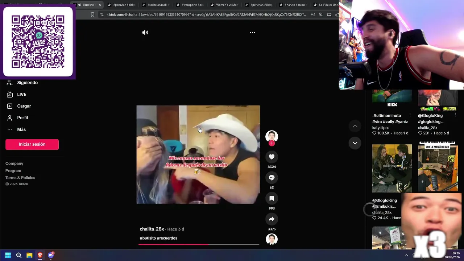Open the Terms & Policies footer link
The width and height of the screenshot is (464, 261).
click(20, 178)
